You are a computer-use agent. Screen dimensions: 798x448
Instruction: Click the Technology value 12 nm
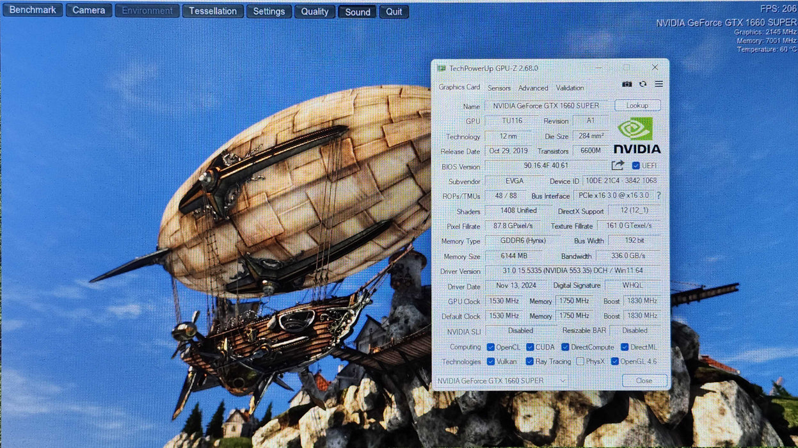tap(509, 136)
